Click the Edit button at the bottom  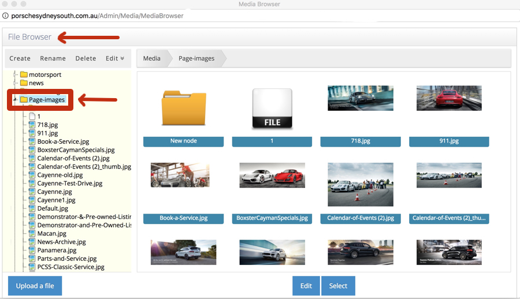(306, 286)
